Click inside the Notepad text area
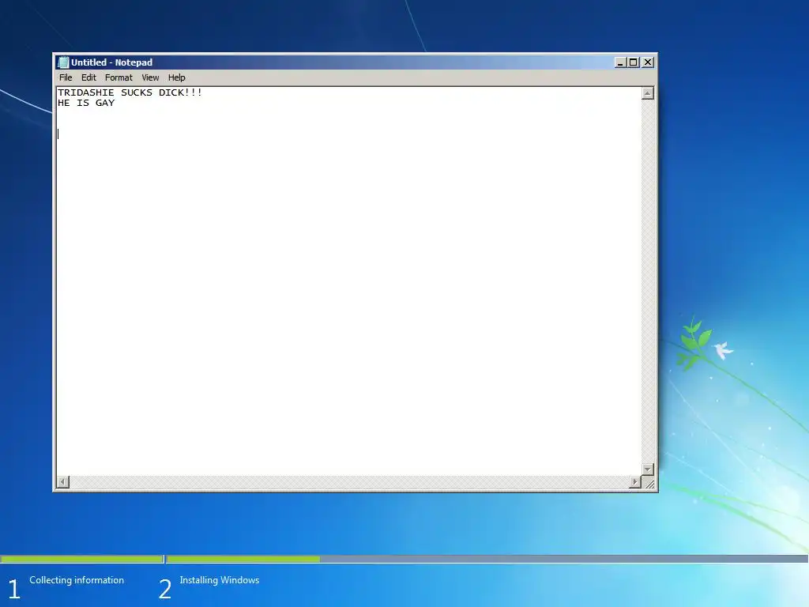The image size is (809, 607). click(348, 281)
